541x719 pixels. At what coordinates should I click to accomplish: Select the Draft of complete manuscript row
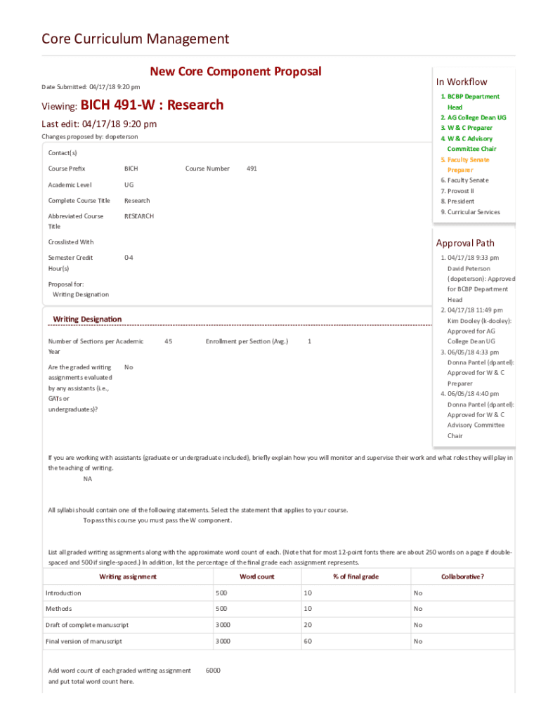click(x=87, y=625)
